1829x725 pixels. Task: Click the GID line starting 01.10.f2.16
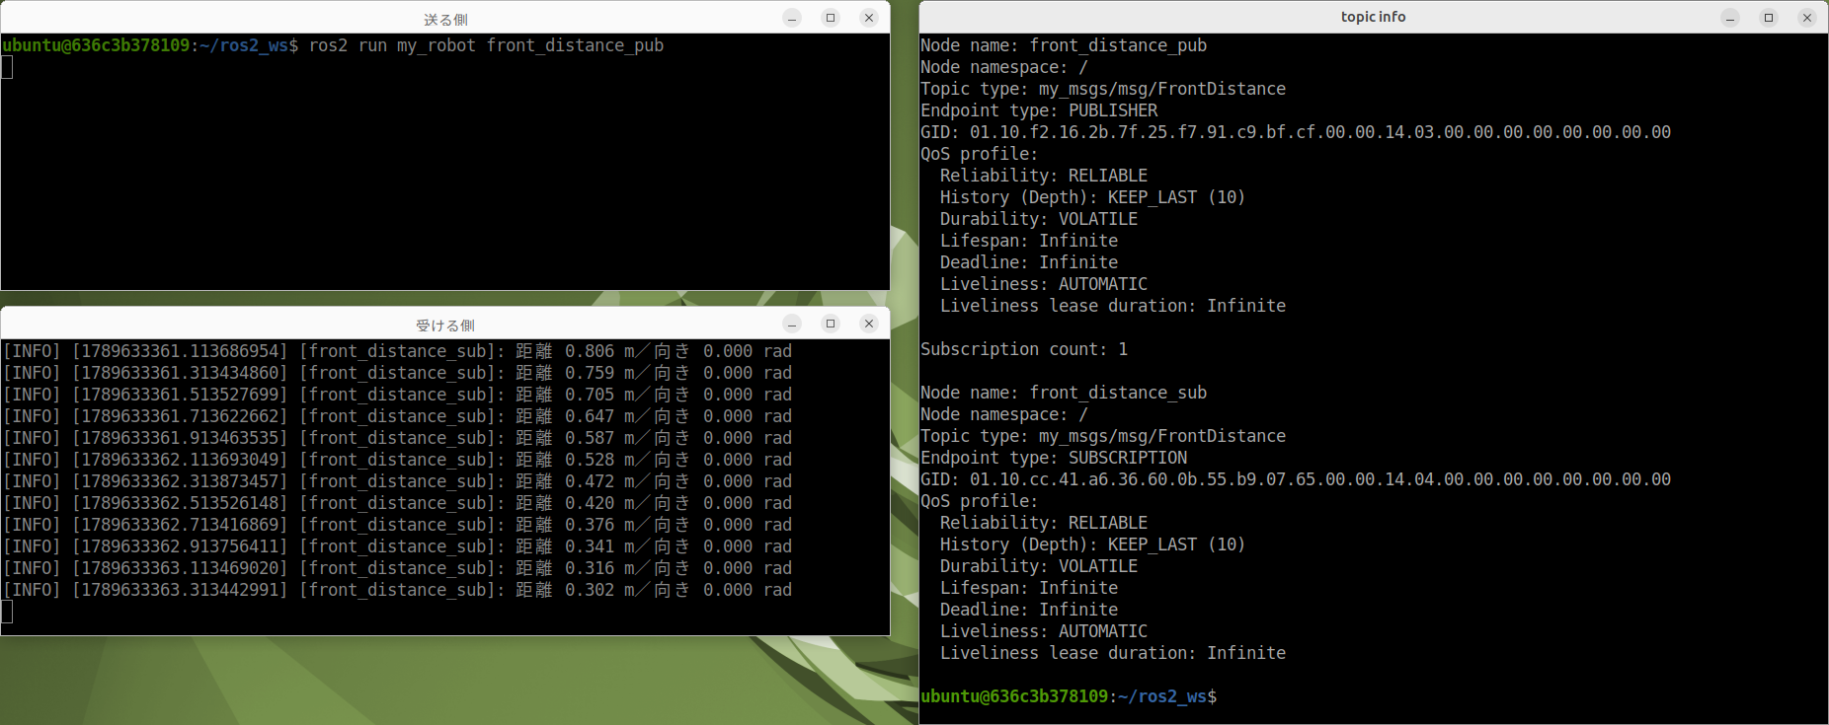tap(1296, 132)
